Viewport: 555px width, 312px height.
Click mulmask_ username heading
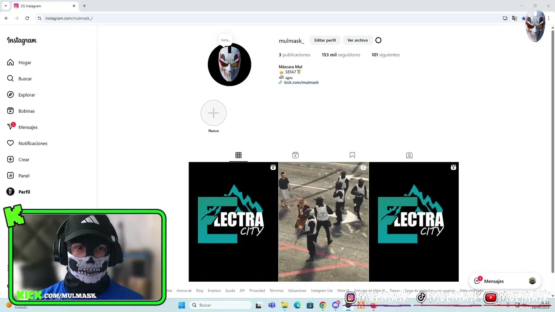(291, 41)
